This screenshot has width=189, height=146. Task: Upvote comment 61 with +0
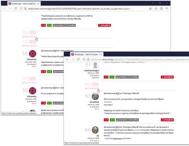click(x=112, y=77)
